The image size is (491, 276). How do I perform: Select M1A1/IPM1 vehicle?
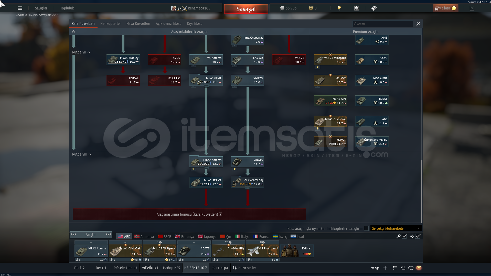point(206,80)
